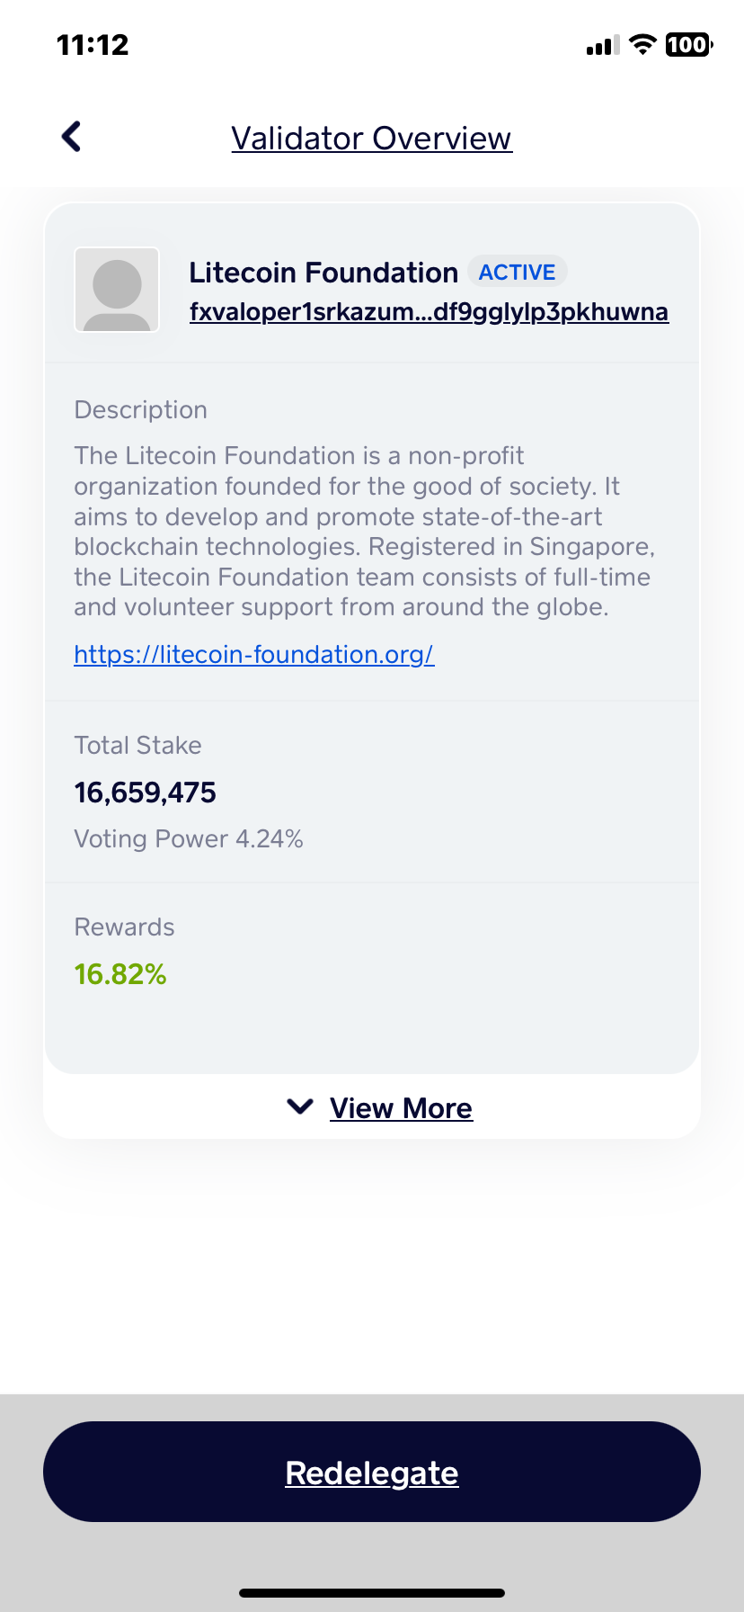Tap the cellular signal bars icon

[x=603, y=45]
